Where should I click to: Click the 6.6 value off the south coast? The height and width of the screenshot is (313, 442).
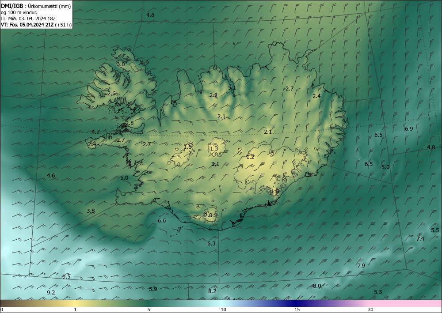[162, 221]
